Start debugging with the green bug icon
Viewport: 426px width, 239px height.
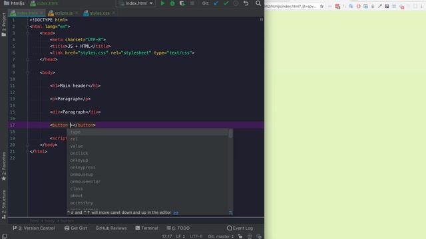[172, 3]
